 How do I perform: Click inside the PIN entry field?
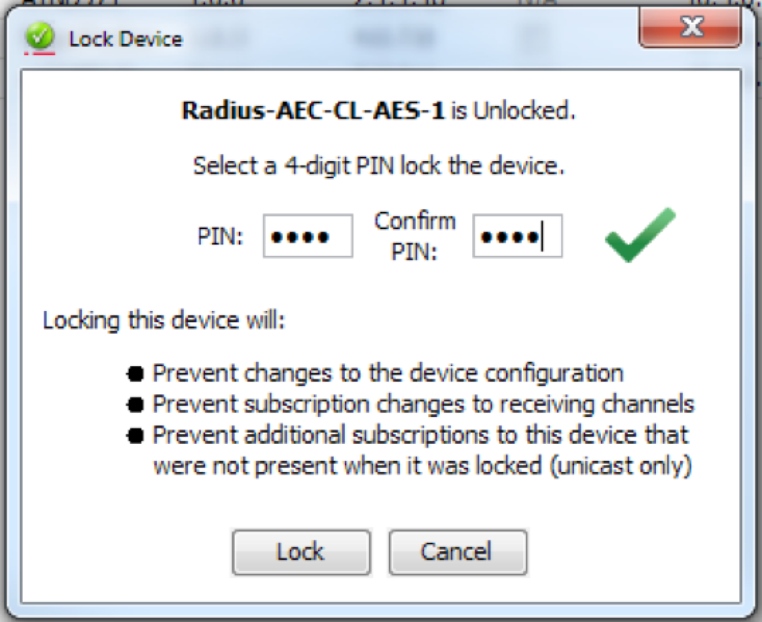point(307,236)
